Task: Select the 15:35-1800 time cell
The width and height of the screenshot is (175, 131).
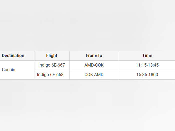Action: (147, 75)
